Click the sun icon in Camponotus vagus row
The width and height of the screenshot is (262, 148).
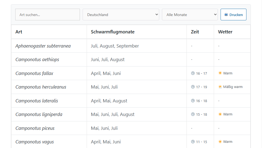220,142
